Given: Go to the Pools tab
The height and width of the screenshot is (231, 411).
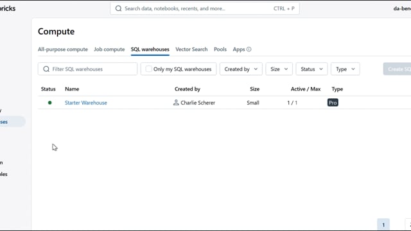Looking at the screenshot, I should (220, 49).
